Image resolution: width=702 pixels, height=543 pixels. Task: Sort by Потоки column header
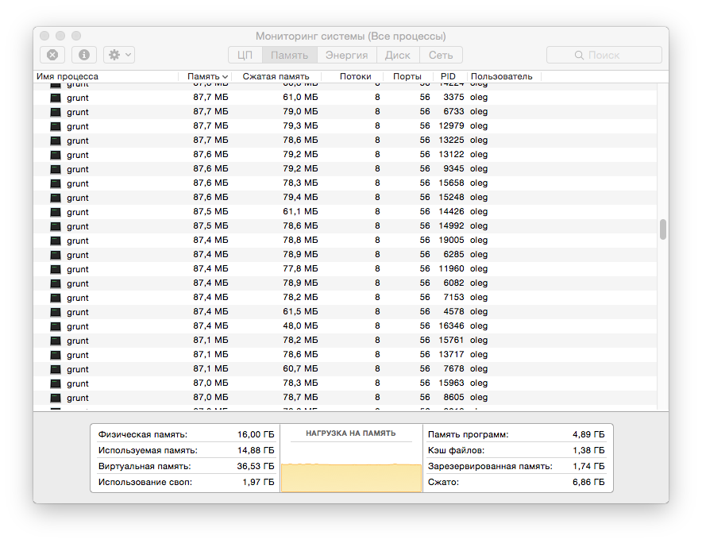tap(356, 76)
